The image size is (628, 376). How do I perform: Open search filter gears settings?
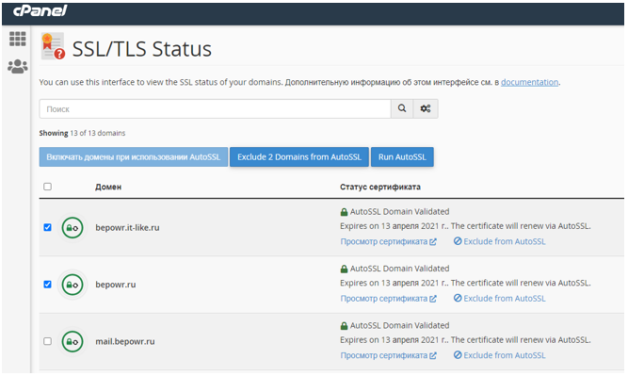426,108
